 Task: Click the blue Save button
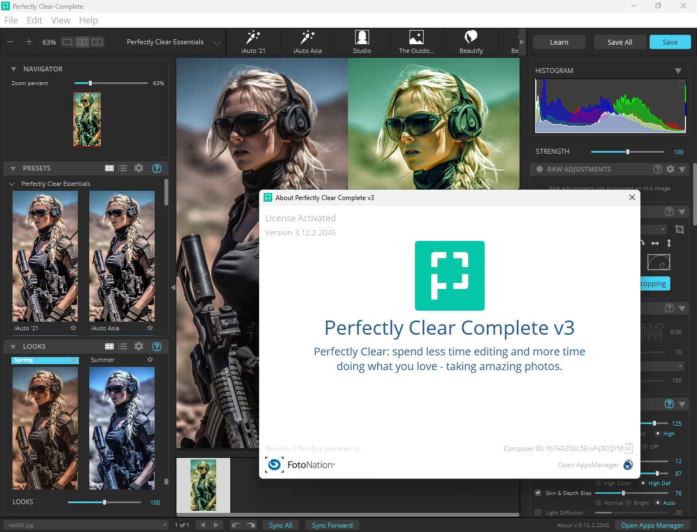(x=670, y=42)
